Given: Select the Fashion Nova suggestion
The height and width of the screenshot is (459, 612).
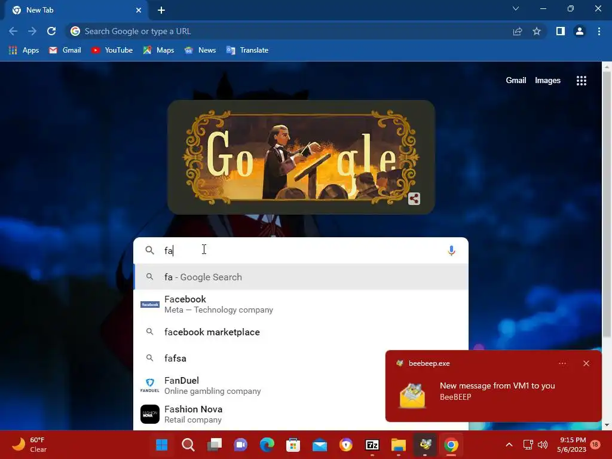Looking at the screenshot, I should (x=259, y=414).
